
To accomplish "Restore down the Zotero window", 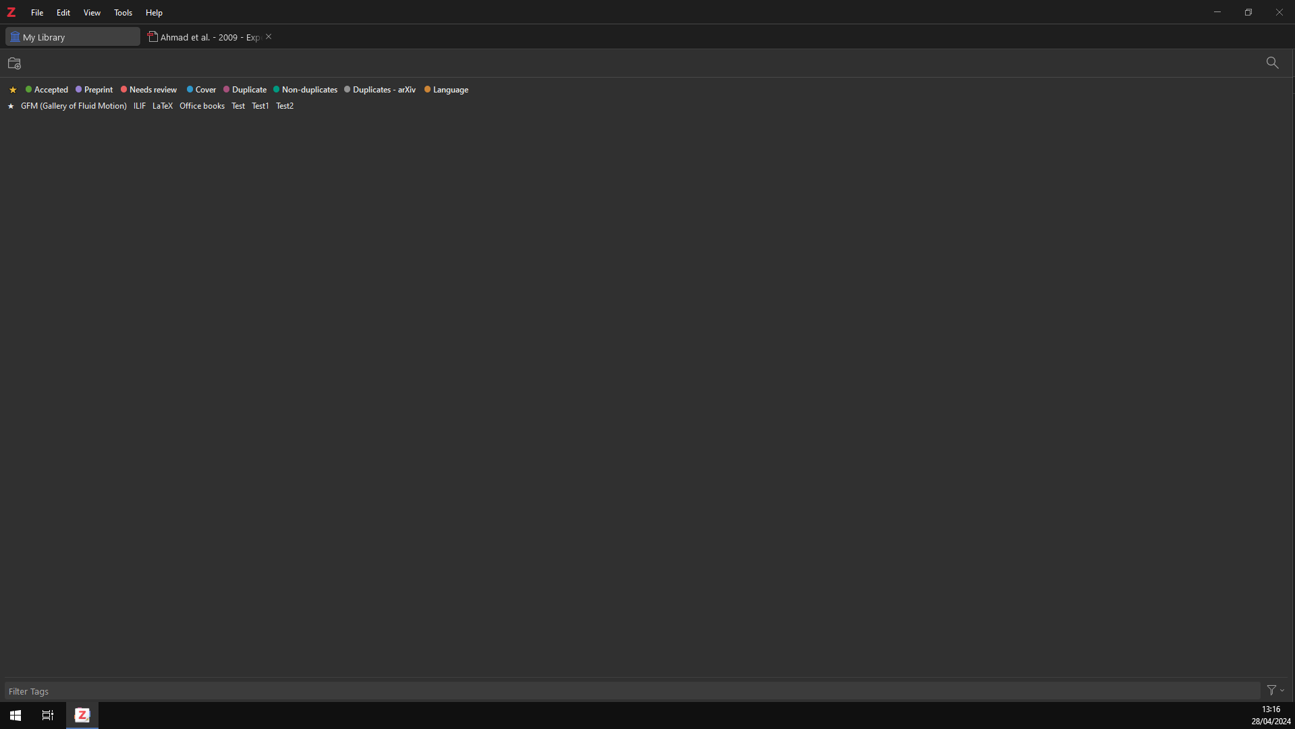I will tap(1248, 12).
